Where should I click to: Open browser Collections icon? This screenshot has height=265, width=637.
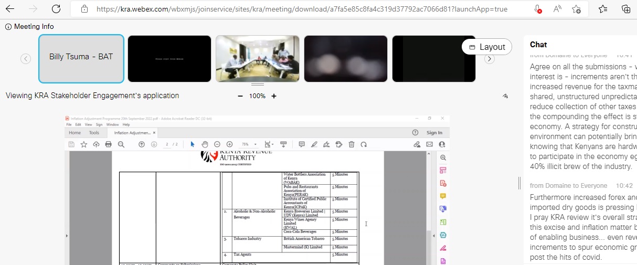point(625,9)
